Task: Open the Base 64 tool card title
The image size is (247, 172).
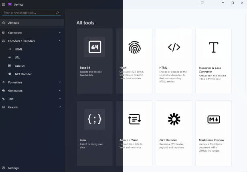Action: (85, 68)
